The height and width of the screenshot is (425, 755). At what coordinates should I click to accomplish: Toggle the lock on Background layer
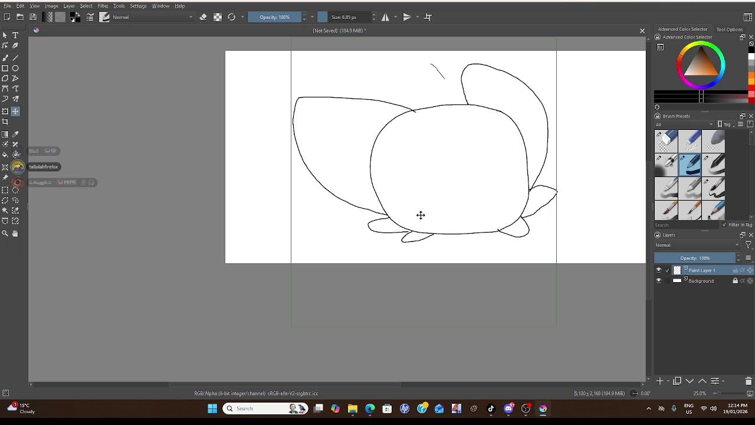pyautogui.click(x=735, y=281)
